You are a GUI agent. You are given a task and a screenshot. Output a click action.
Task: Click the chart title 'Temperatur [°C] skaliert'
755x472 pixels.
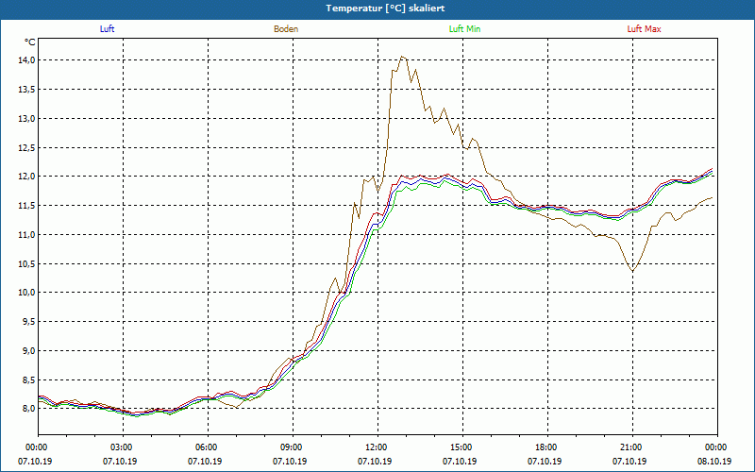385,8
